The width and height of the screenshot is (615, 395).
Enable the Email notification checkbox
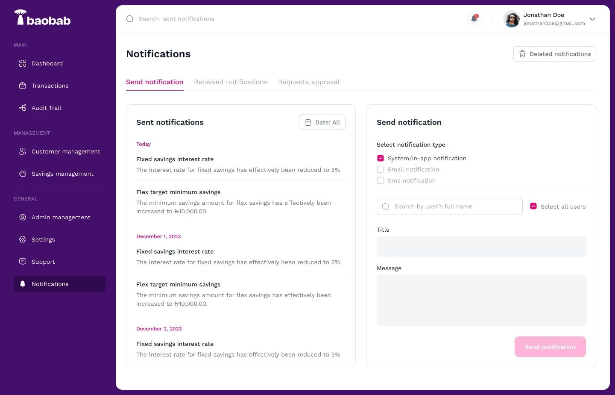381,169
